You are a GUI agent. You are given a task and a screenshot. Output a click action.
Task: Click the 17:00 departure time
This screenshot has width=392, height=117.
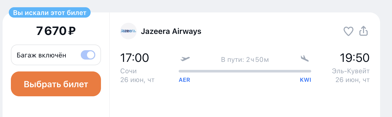[x=135, y=58]
